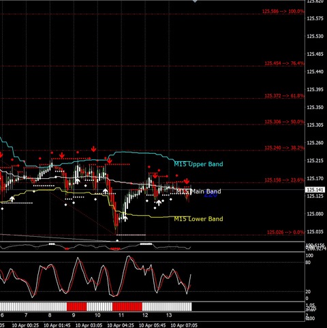Click the 125.575 price axis label

coord(315,18)
